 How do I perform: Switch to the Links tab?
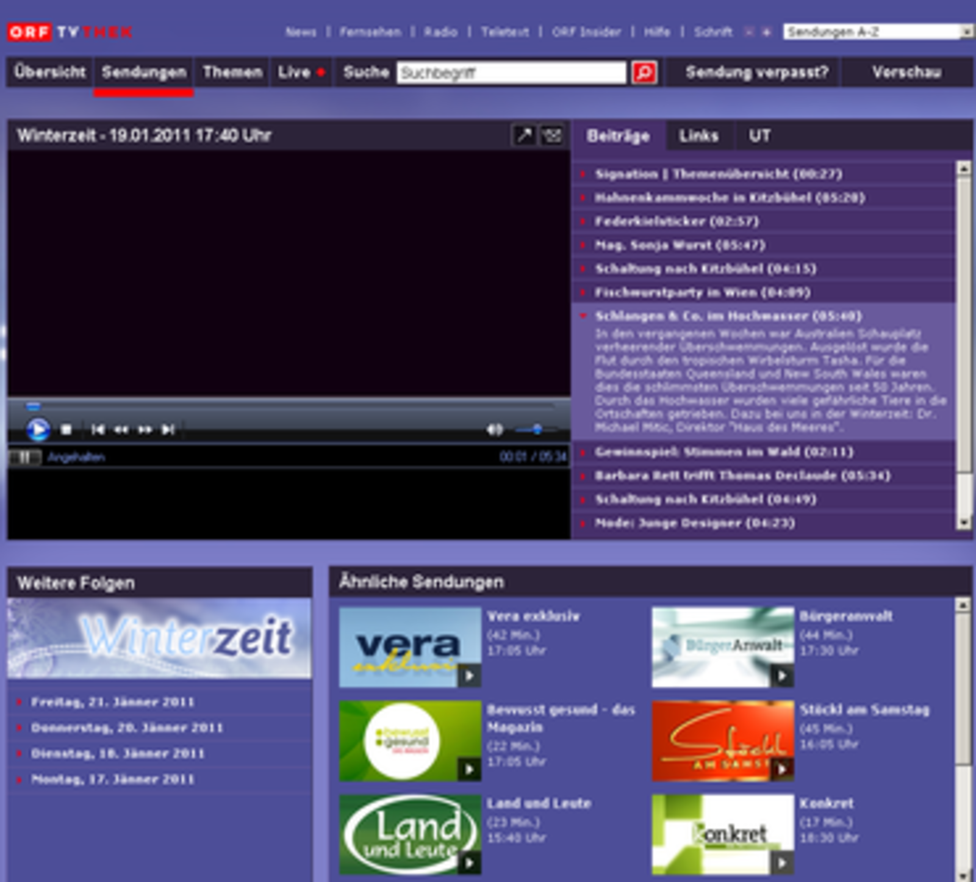(699, 136)
